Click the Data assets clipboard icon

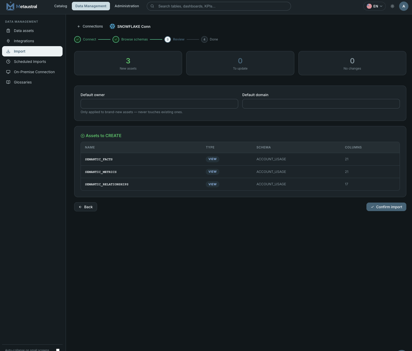click(8, 31)
